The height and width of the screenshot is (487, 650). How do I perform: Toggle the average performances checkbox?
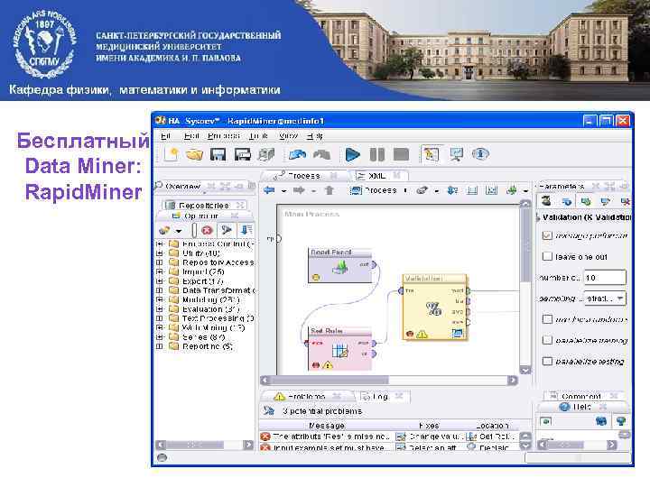[x=547, y=235]
